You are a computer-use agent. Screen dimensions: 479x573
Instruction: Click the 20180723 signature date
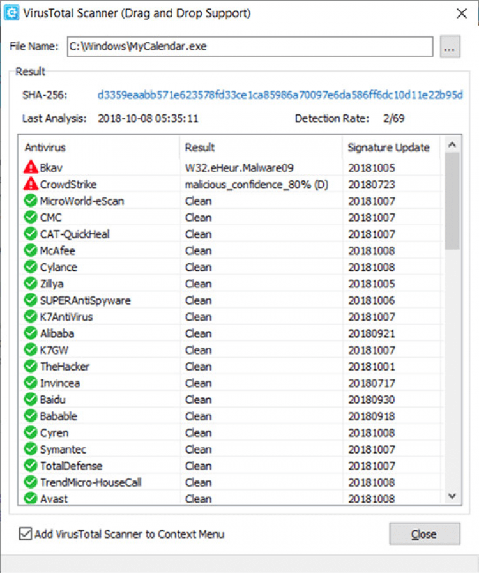tap(372, 184)
